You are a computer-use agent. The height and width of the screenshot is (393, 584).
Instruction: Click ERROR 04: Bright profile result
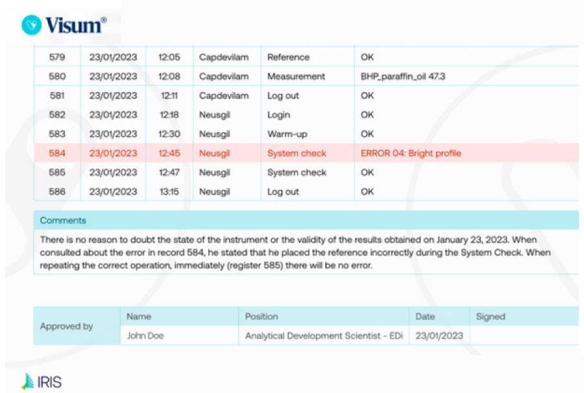[x=411, y=153]
